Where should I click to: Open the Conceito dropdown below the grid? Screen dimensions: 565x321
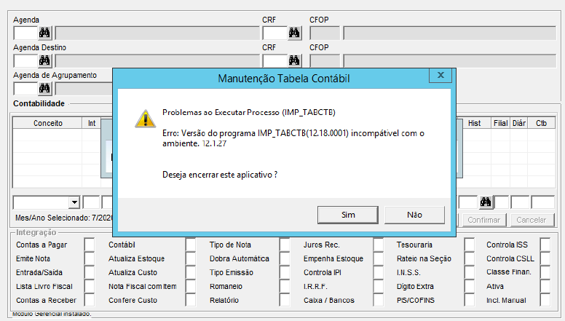point(74,202)
